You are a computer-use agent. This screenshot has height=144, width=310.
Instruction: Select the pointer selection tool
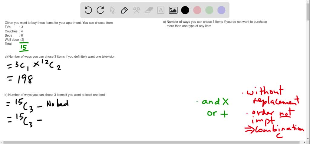pyautogui.click(x=112, y=10)
